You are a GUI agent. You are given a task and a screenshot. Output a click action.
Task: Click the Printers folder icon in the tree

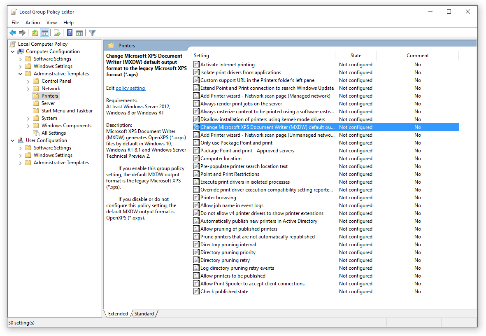click(35, 96)
